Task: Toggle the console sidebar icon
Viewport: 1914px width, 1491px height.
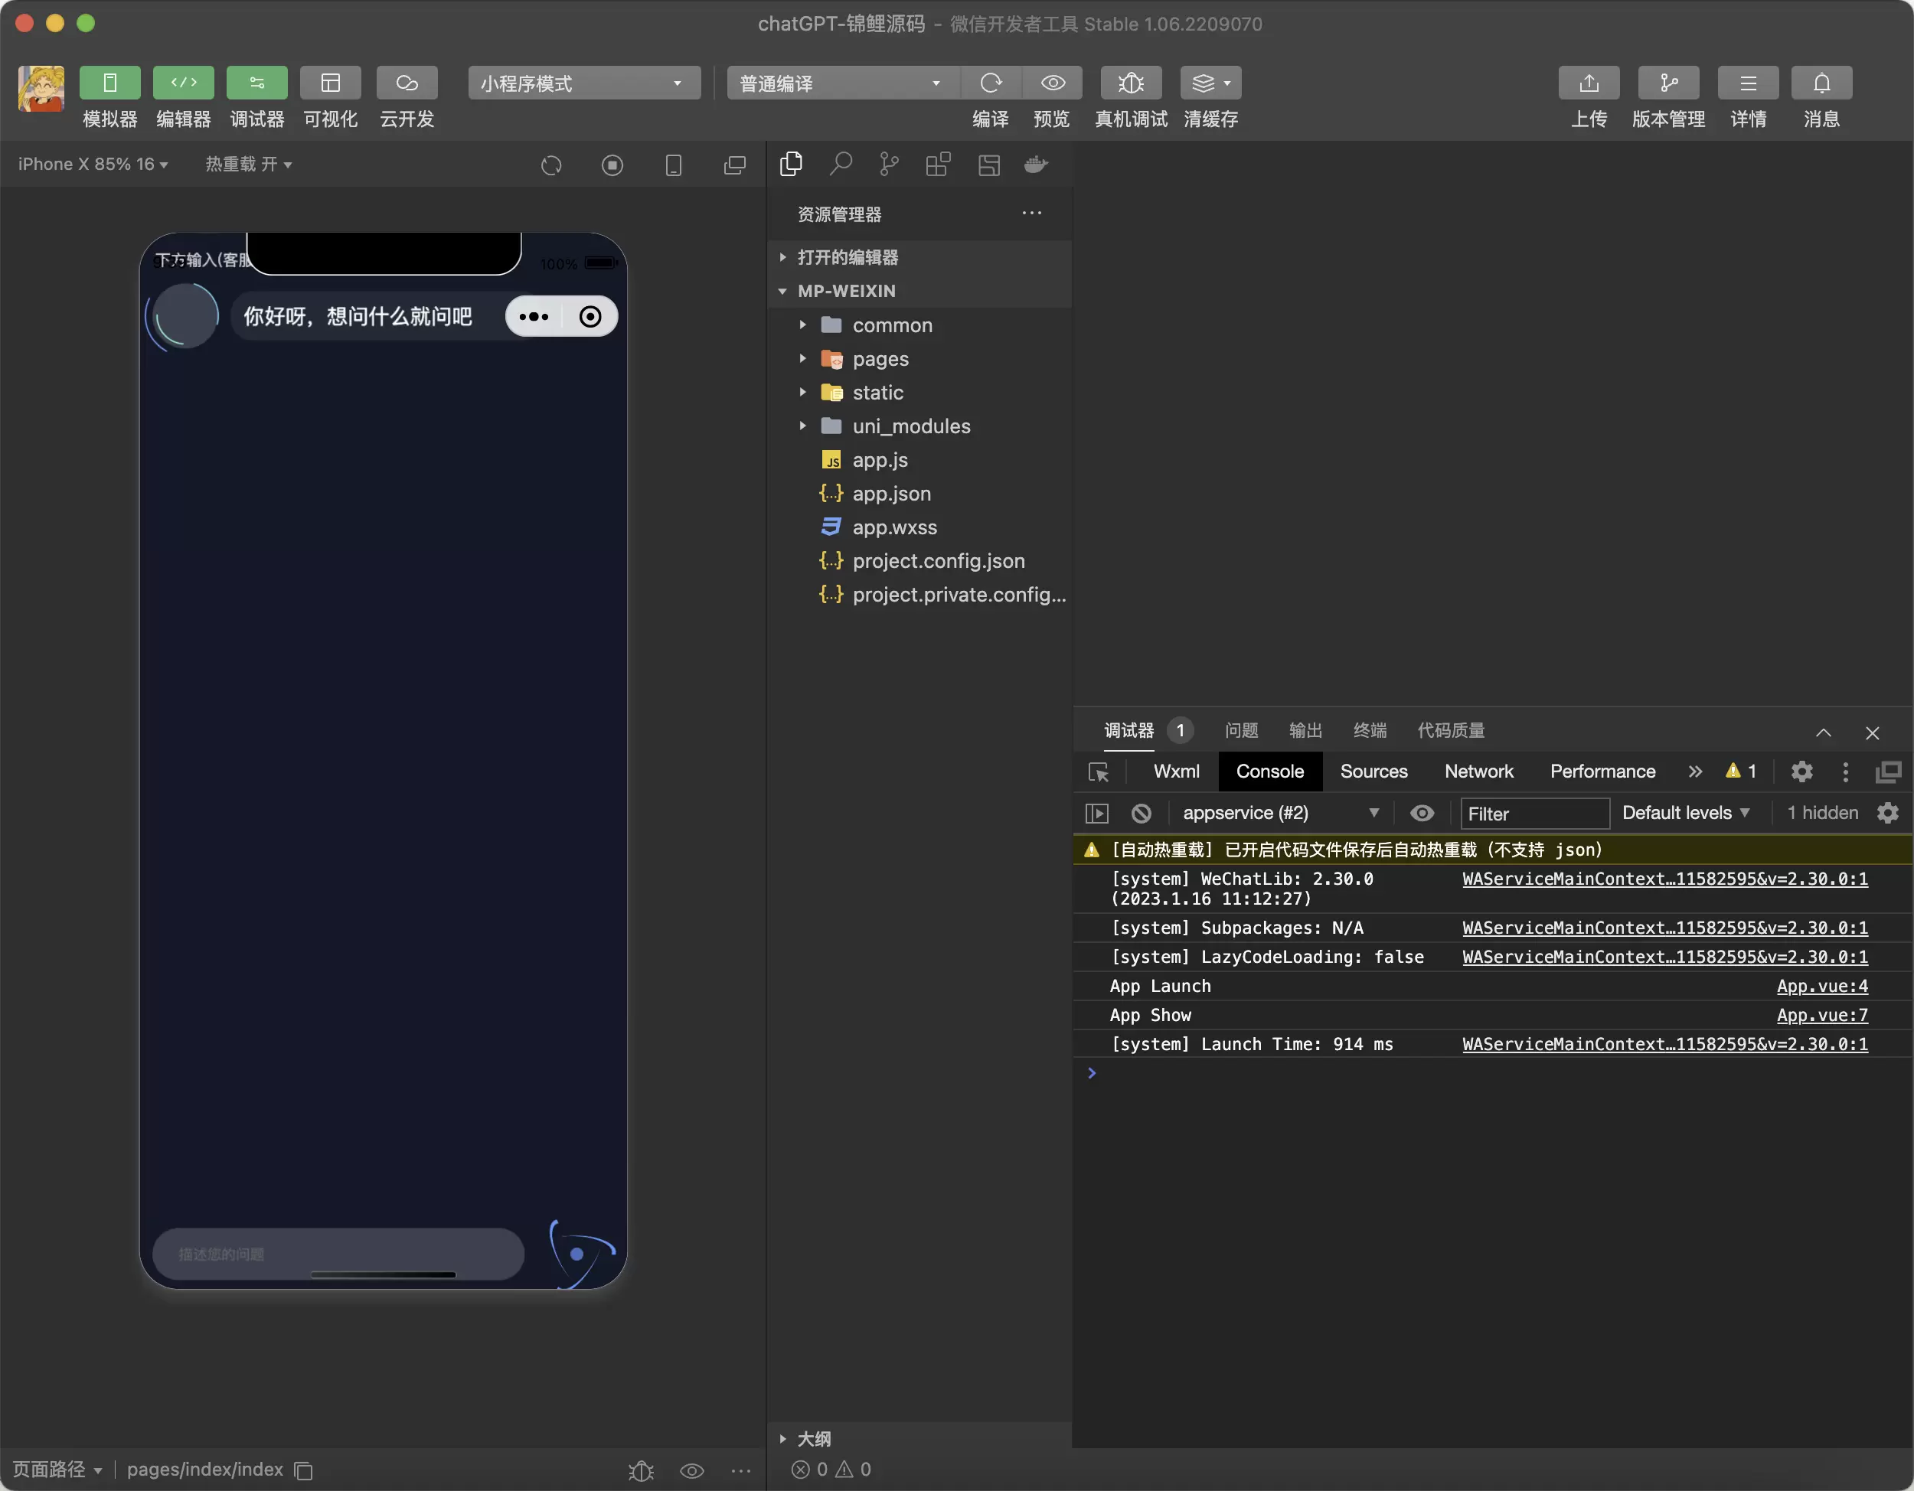Action: [1096, 813]
